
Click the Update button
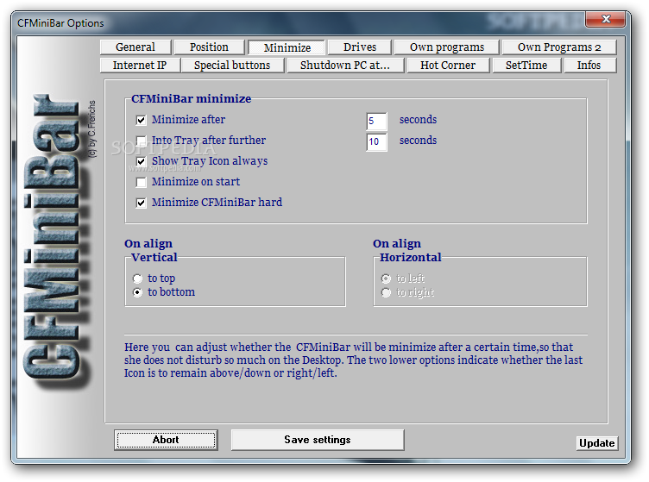tap(597, 443)
